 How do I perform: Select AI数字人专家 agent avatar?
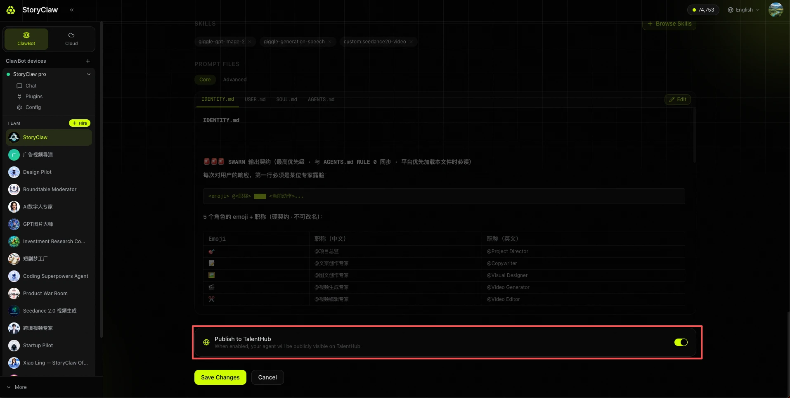(x=14, y=207)
